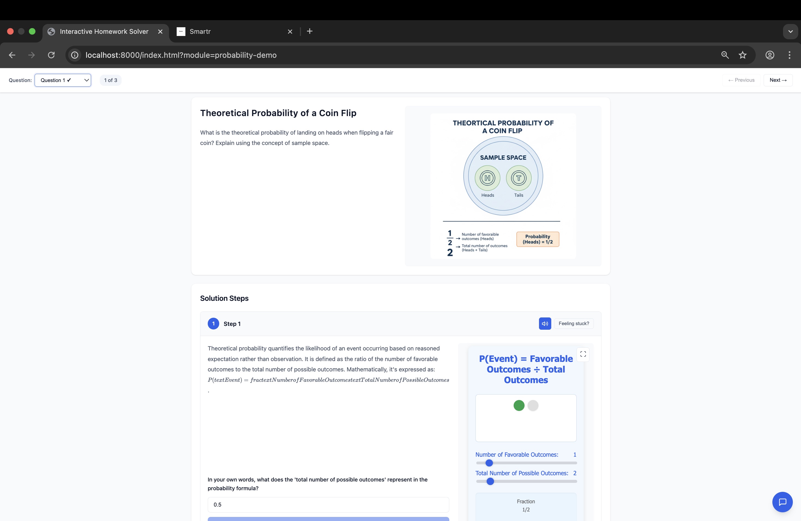Open the browser profile icon
The width and height of the screenshot is (801, 521).
[x=770, y=55]
